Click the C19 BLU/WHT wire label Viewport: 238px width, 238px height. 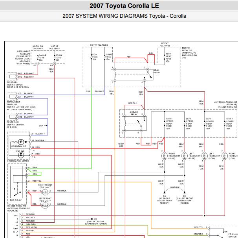tap(26, 117)
